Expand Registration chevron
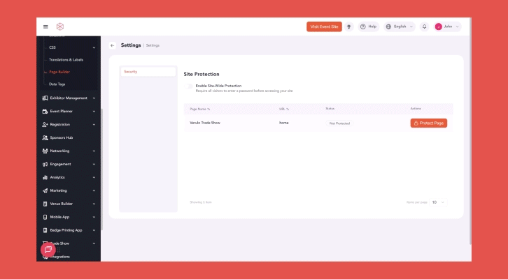This screenshot has width=508, height=279. click(x=94, y=125)
